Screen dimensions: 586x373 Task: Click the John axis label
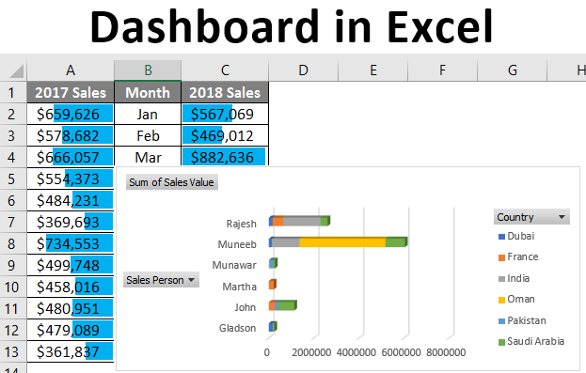coord(245,307)
